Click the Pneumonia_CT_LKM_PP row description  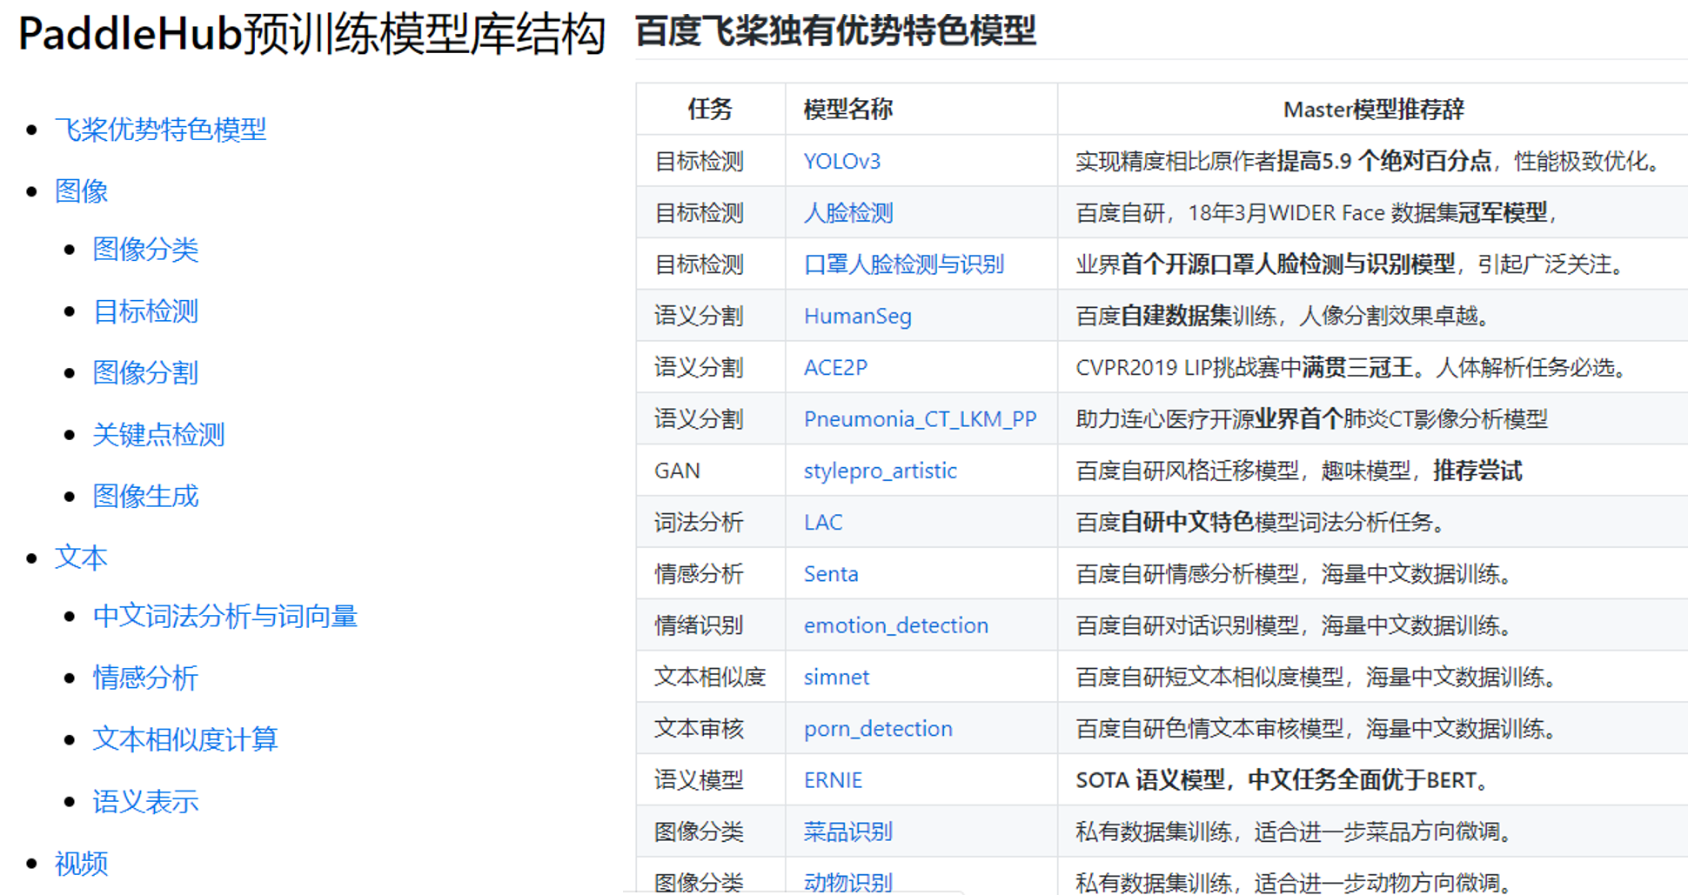1311,419
